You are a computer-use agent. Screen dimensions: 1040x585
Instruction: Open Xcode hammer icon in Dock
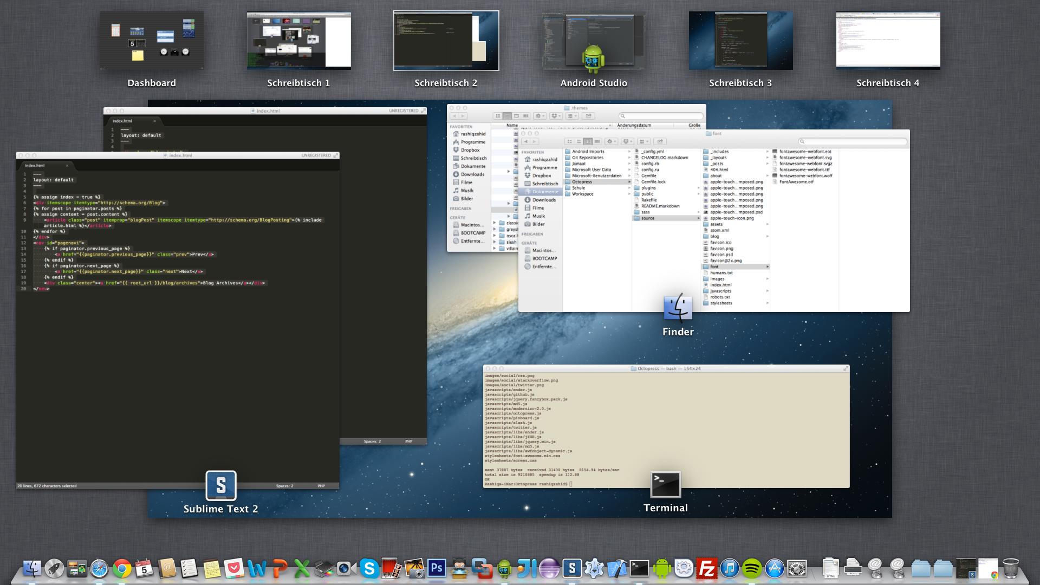pos(616,568)
